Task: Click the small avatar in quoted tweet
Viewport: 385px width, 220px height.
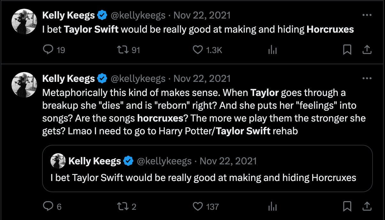Action: 58,161
